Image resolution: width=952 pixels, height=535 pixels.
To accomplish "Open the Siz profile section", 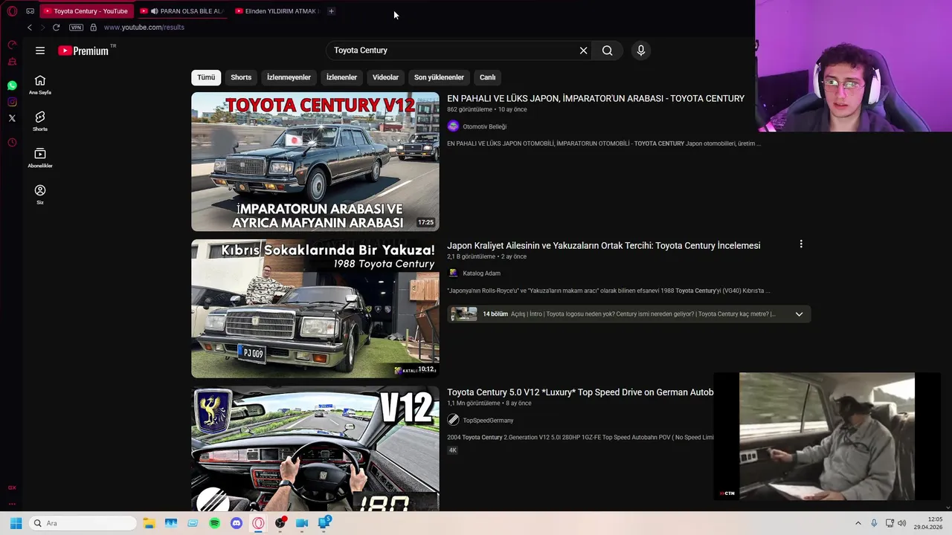I will (40, 195).
